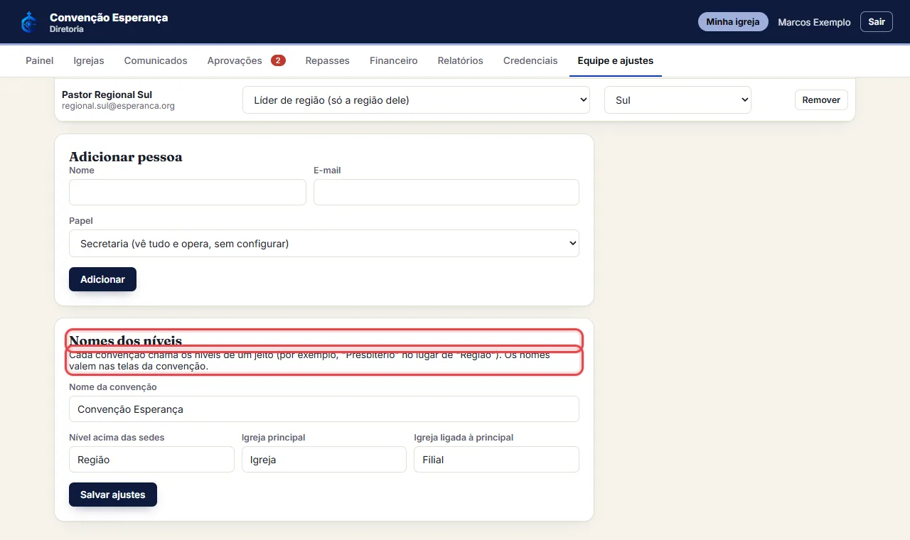The height and width of the screenshot is (540, 910).
Task: Select the Equipe e ajustes tab
Action: point(616,60)
